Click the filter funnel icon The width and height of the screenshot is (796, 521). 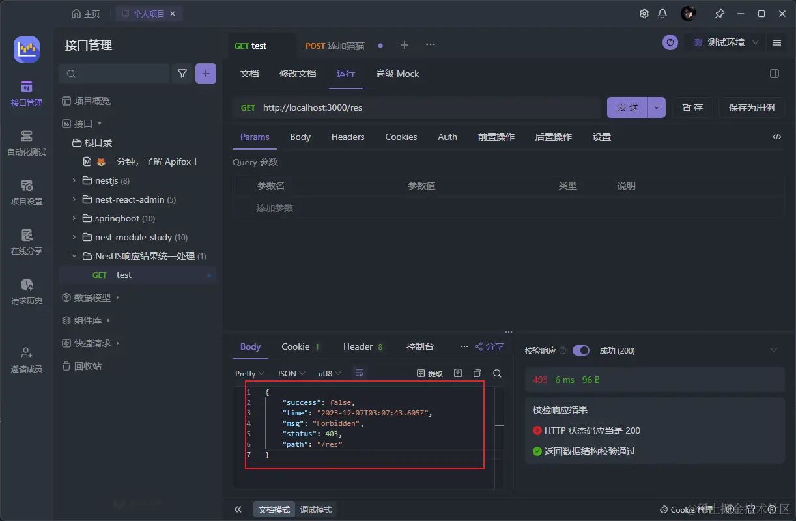[182, 74]
